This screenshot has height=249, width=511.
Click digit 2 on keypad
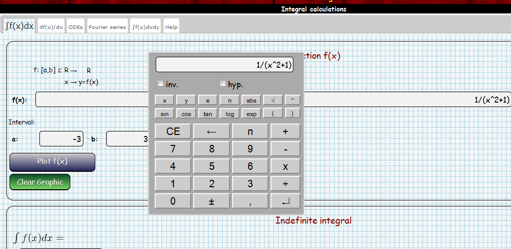point(212,184)
